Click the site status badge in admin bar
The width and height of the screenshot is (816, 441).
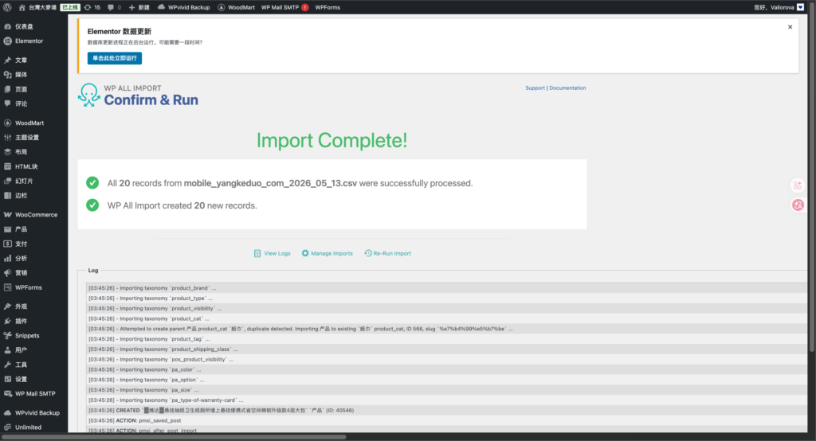[70, 7]
